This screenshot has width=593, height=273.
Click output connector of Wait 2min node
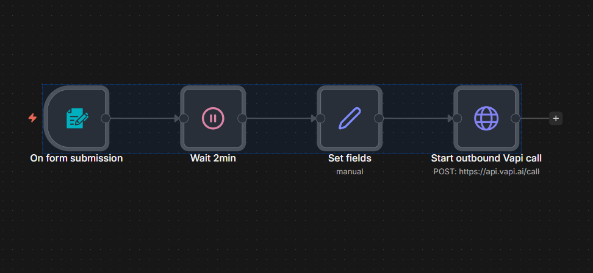pos(242,118)
